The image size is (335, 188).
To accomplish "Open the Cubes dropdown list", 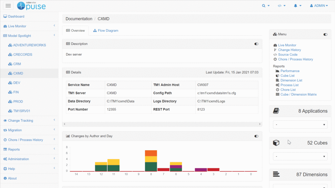I will point(300,156).
